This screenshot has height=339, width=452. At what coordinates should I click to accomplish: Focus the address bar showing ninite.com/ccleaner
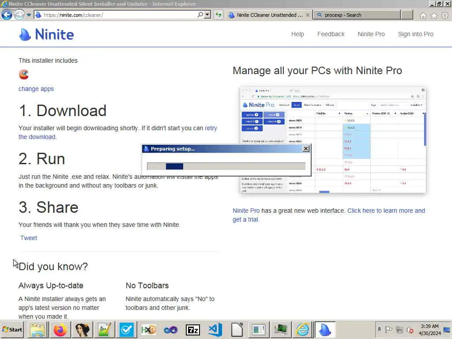point(120,15)
